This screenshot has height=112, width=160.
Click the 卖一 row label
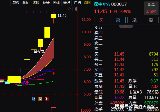click(x=98, y=48)
